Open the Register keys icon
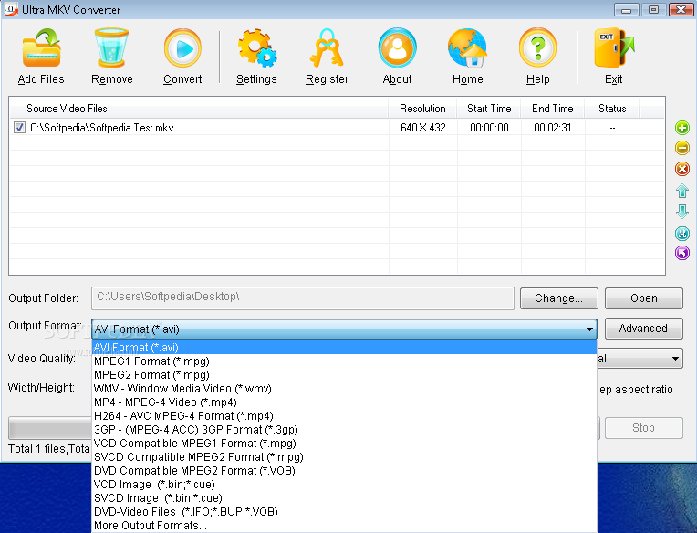Viewport: 697px width, 533px height. tap(327, 48)
